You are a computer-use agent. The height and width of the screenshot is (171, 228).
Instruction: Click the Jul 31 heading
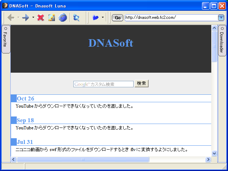coord(25,142)
